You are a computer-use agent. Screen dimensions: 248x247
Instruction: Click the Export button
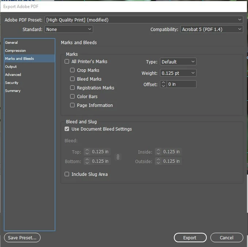point(190,238)
